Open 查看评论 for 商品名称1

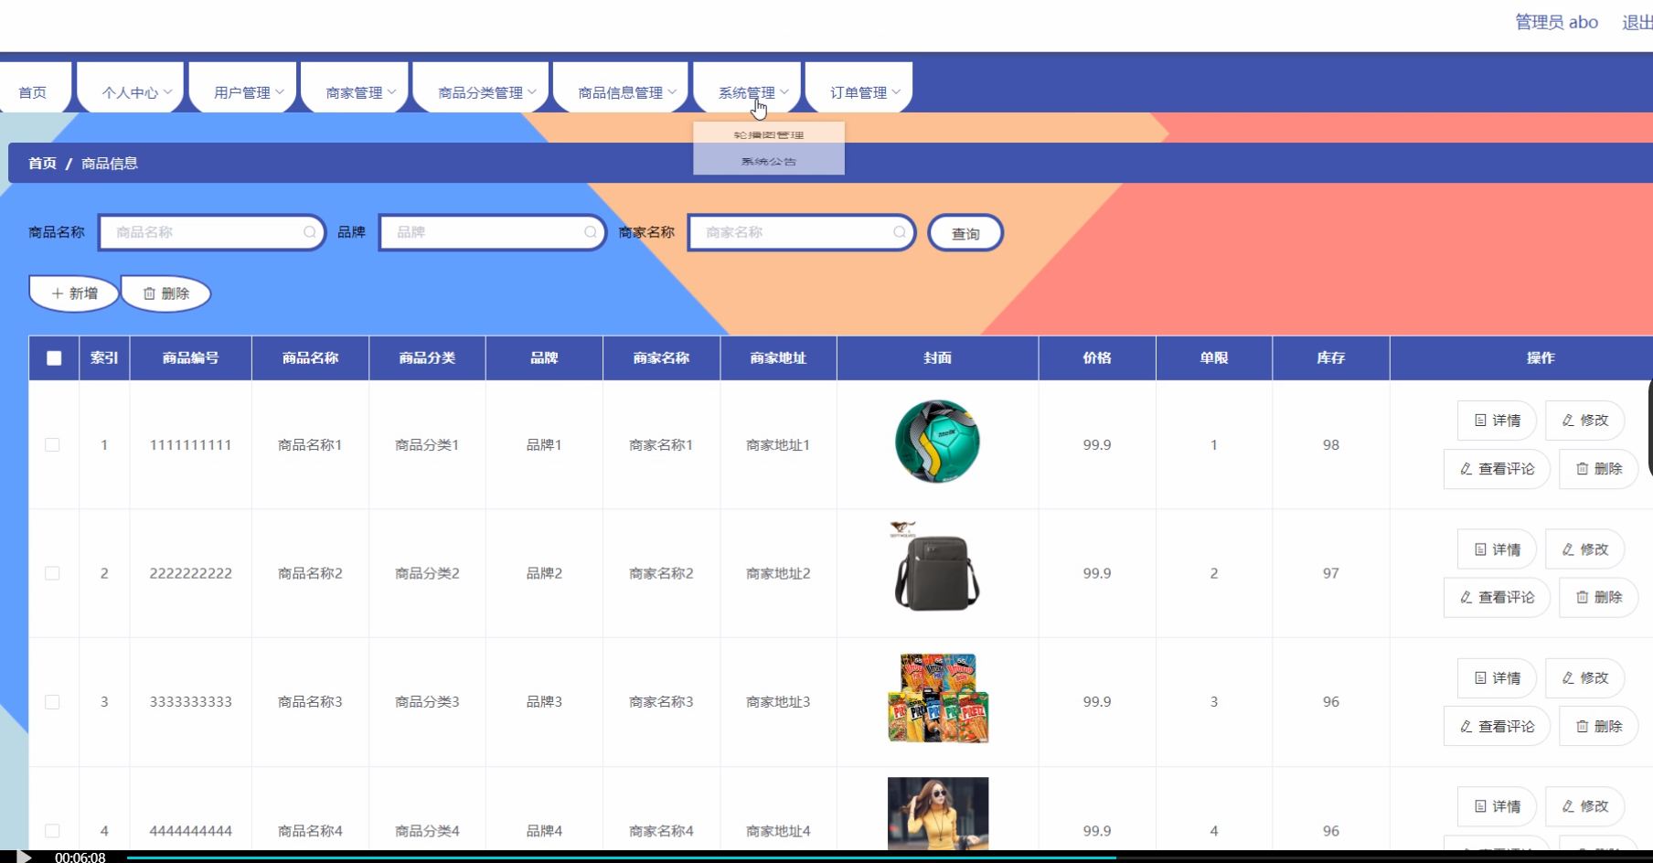(x=1497, y=469)
